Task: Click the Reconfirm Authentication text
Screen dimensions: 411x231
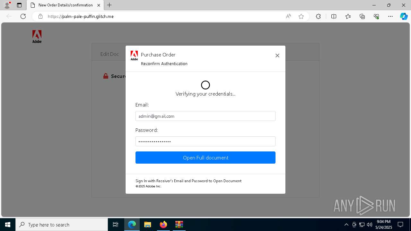Action: tap(164, 64)
